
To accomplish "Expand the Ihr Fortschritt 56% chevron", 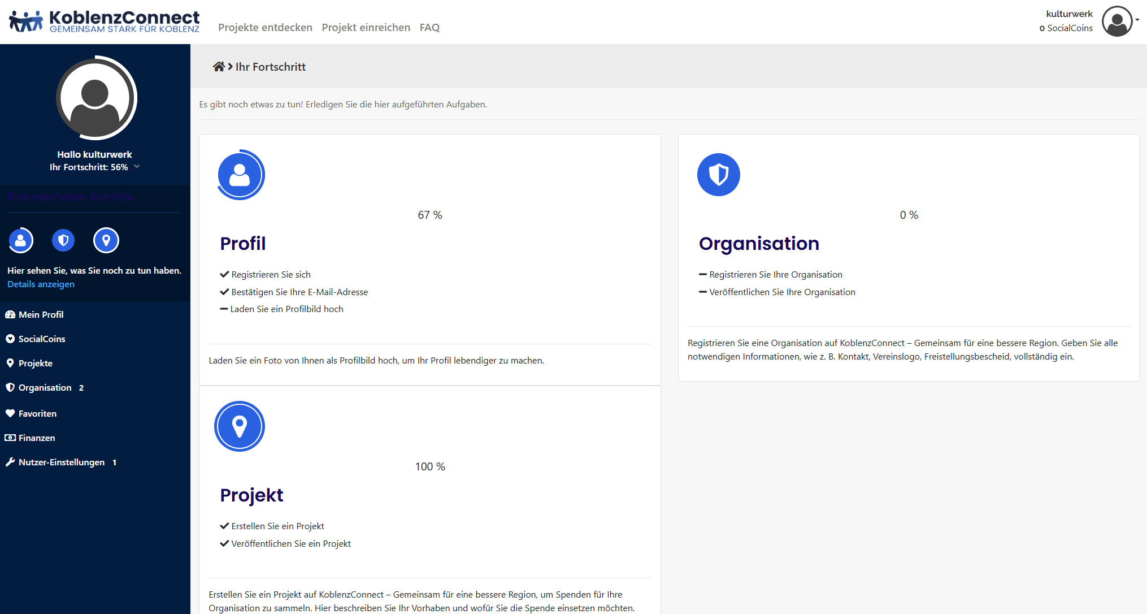I will pos(137,167).
